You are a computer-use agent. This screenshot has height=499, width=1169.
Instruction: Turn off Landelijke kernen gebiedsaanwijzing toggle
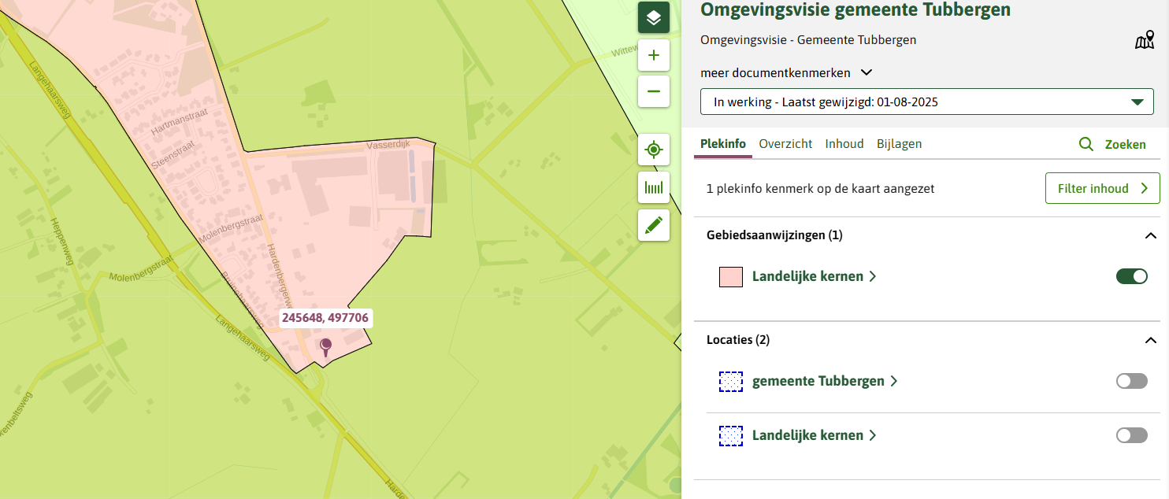1132,276
